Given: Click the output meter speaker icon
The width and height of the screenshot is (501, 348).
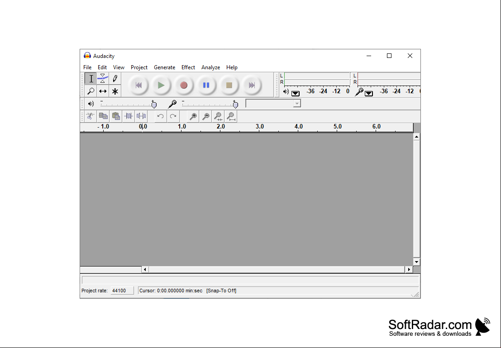Looking at the screenshot, I should click(286, 92).
